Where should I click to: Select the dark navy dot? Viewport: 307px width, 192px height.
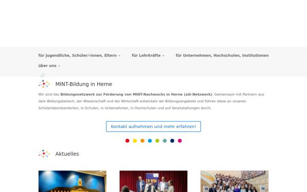pos(172,141)
